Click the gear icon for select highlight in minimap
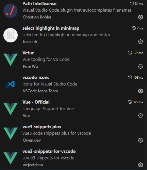The height and width of the screenshot is (170, 147). pyautogui.click(x=141, y=42)
